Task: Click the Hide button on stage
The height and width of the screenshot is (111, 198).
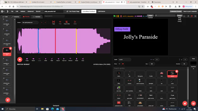Action: [x=150, y=16]
